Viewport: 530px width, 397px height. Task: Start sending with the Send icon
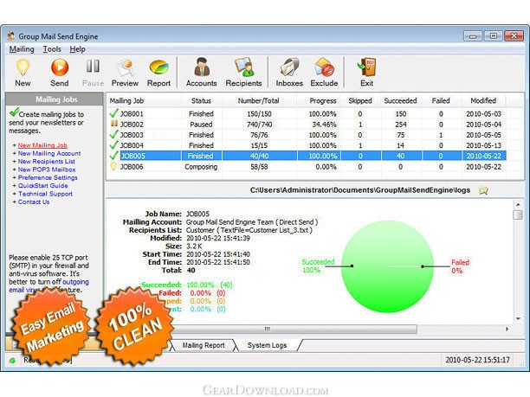[x=60, y=67]
